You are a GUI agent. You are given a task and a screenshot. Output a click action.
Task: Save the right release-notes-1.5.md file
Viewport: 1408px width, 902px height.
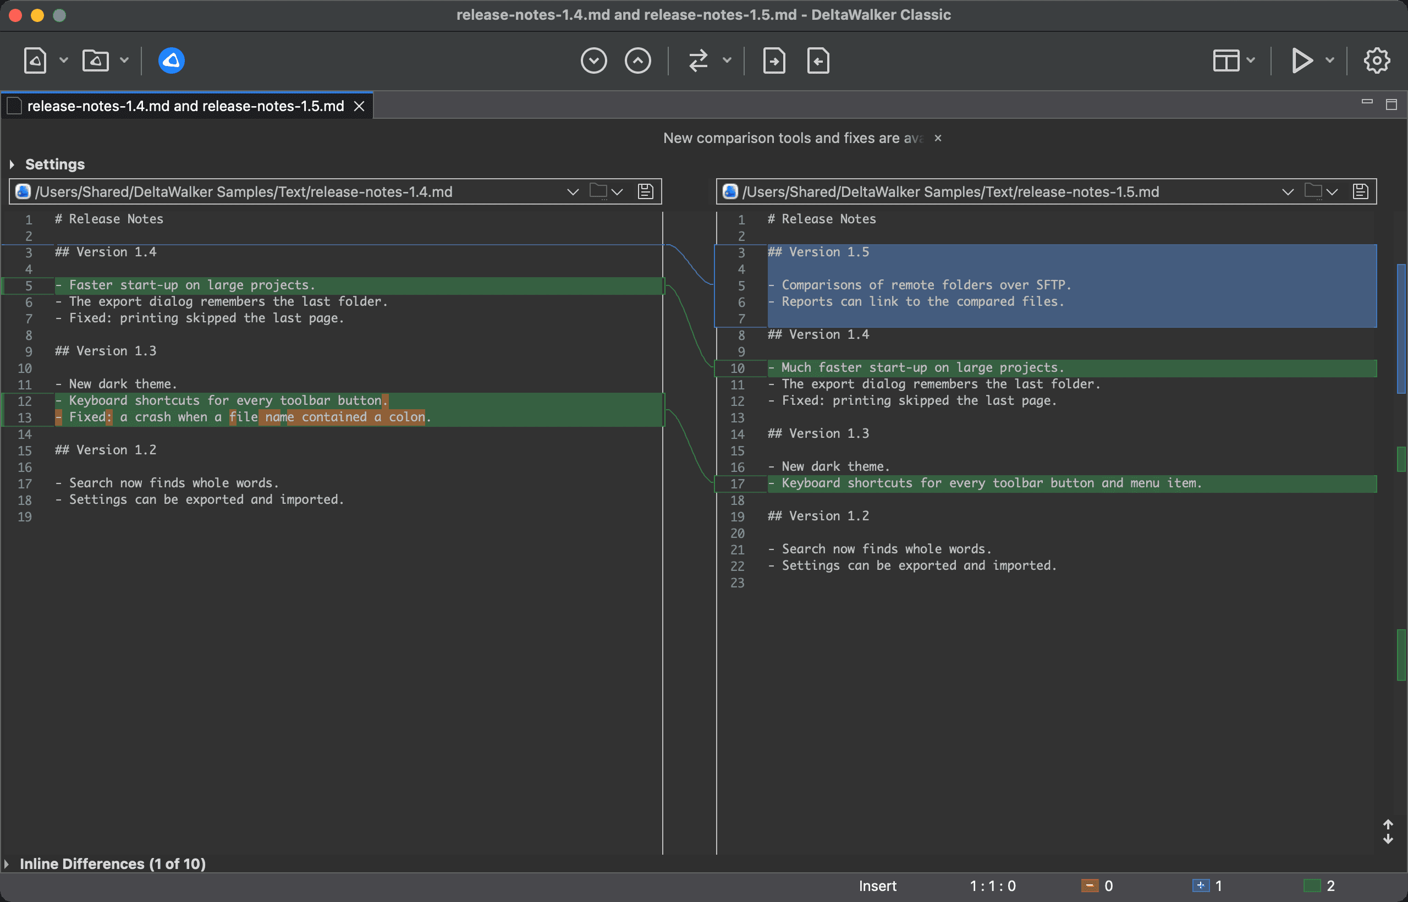click(1360, 191)
